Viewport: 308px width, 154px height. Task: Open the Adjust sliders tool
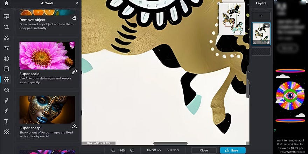click(x=6, y=48)
